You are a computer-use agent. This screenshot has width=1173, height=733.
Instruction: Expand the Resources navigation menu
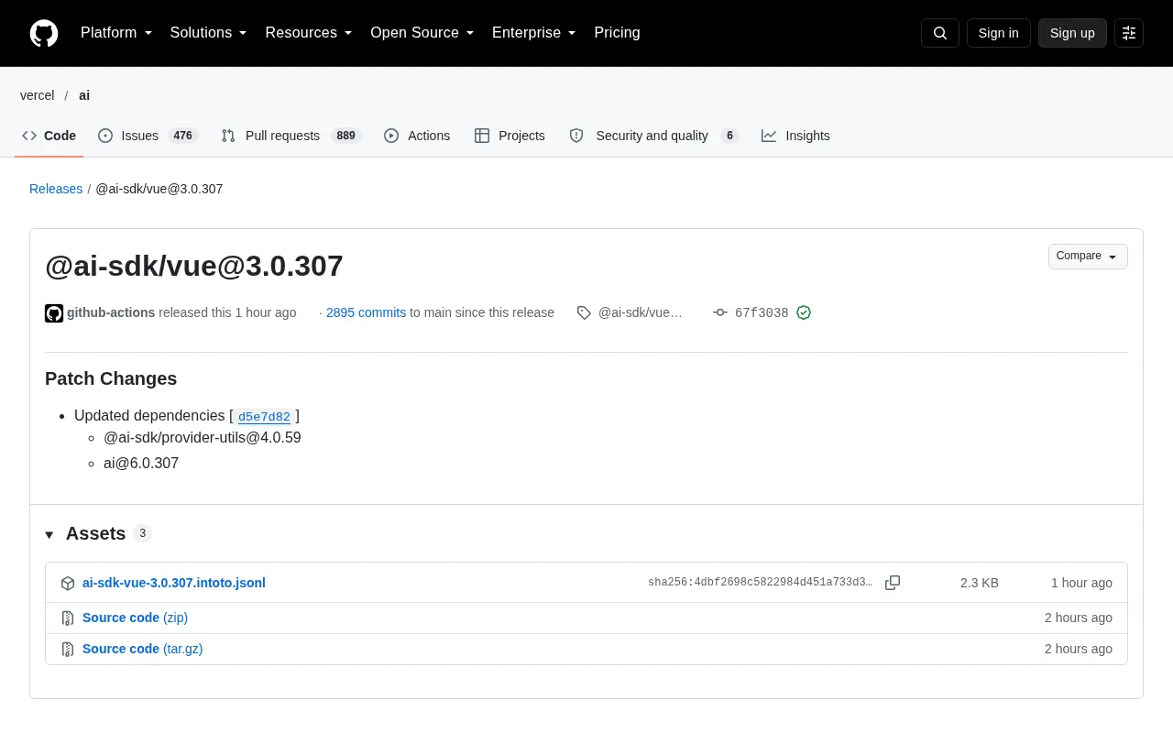click(309, 33)
